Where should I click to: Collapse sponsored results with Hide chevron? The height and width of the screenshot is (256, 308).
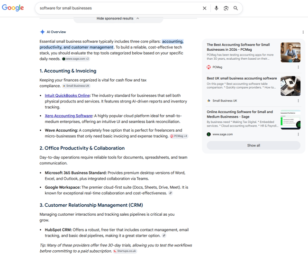tap(138, 18)
